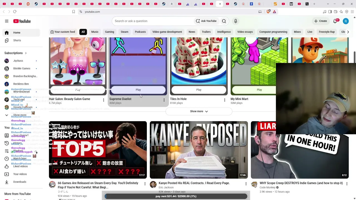Open the Jqckass channel subscription
This screenshot has width=356, height=200.
point(22,61)
